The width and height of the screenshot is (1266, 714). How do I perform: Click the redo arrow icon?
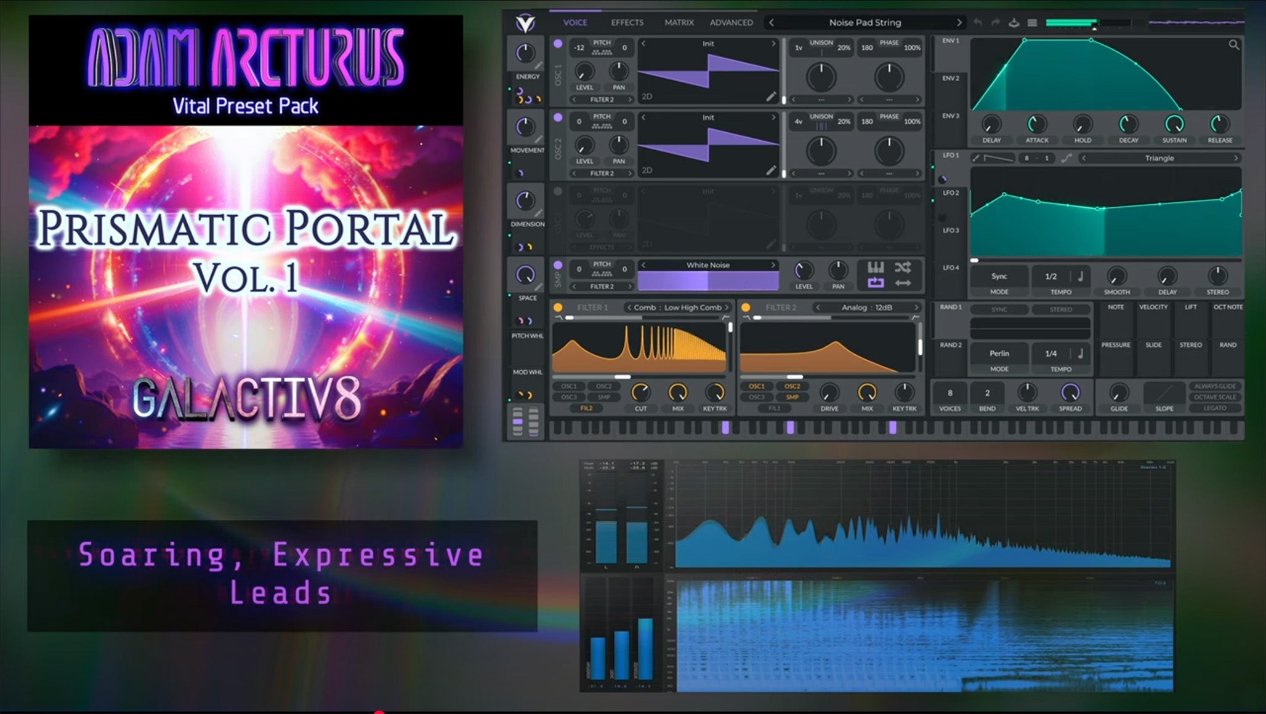(996, 23)
